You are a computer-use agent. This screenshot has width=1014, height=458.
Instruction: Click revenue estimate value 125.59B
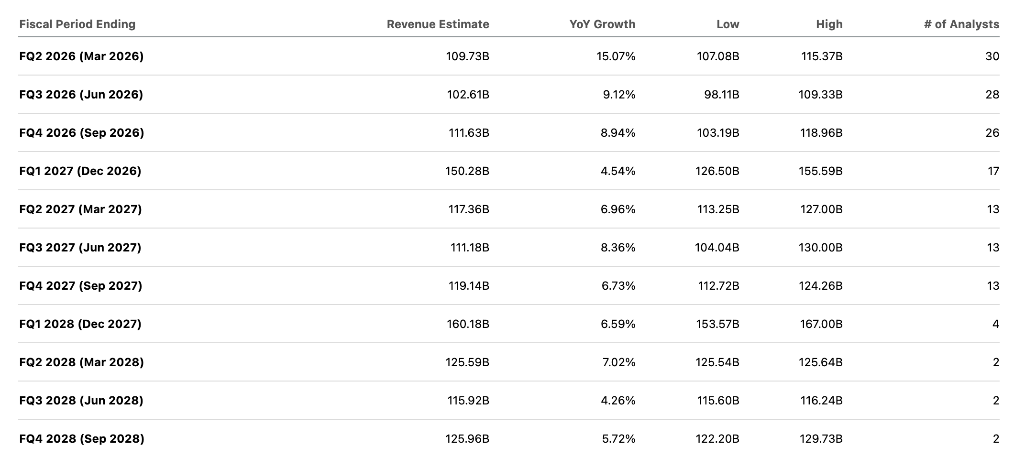click(x=467, y=362)
